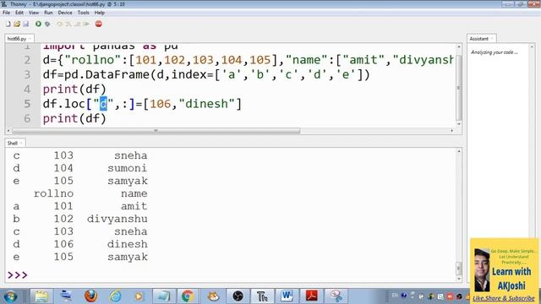Click on print(df) on line 4
This screenshot has width=541, height=304.
coord(74,90)
